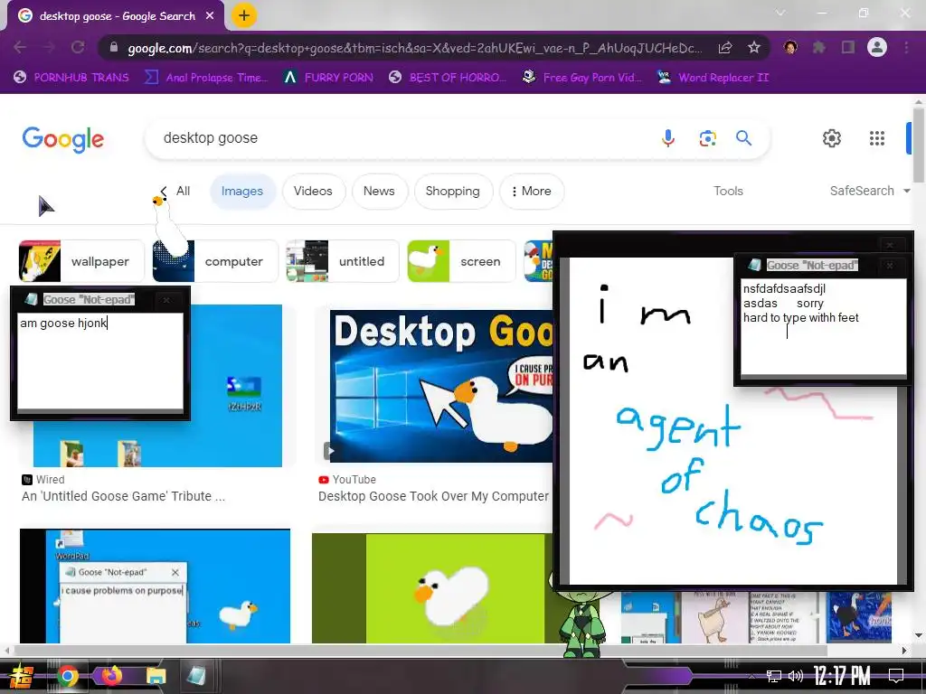Click the browser back arrow
Image resolution: width=926 pixels, height=694 pixels.
click(20, 47)
